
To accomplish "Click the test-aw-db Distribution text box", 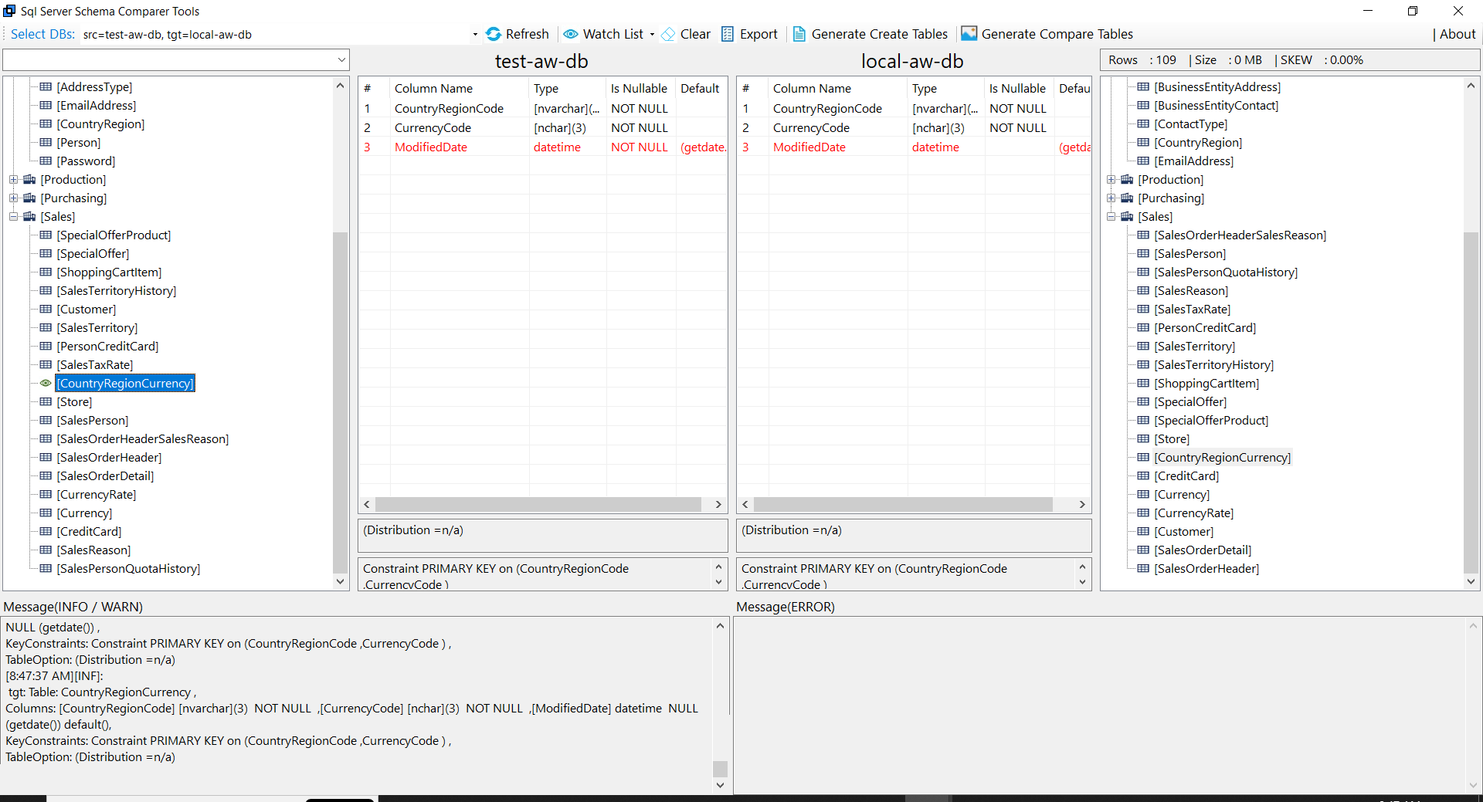I will coord(543,535).
